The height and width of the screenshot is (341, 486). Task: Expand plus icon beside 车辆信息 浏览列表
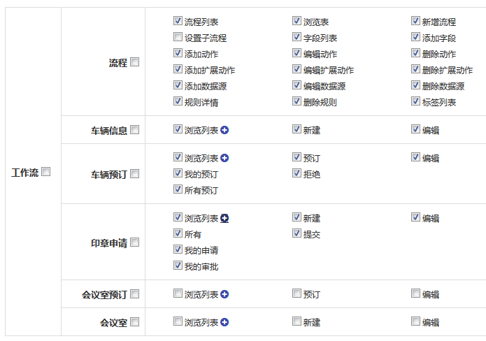click(x=225, y=130)
